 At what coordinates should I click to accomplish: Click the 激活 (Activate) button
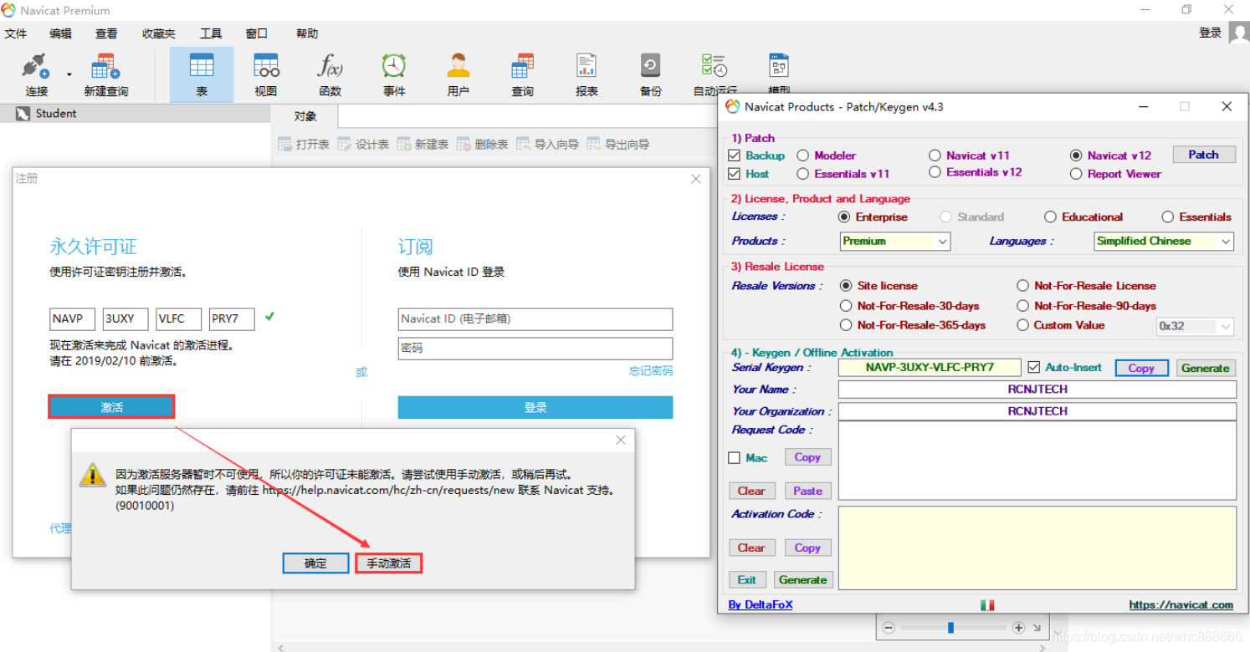tap(111, 407)
